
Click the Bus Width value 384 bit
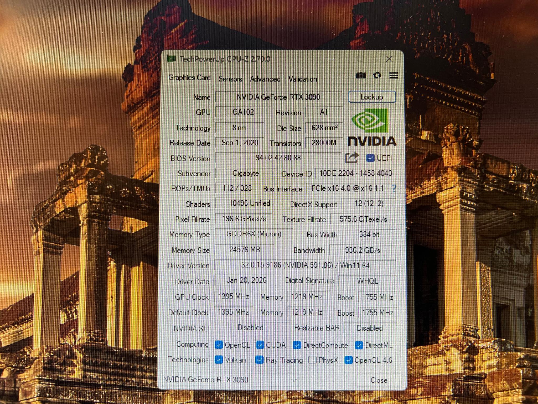pyautogui.click(x=369, y=234)
